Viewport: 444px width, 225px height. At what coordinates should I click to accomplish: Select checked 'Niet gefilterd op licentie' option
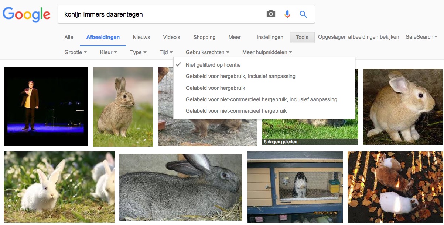tap(213, 65)
